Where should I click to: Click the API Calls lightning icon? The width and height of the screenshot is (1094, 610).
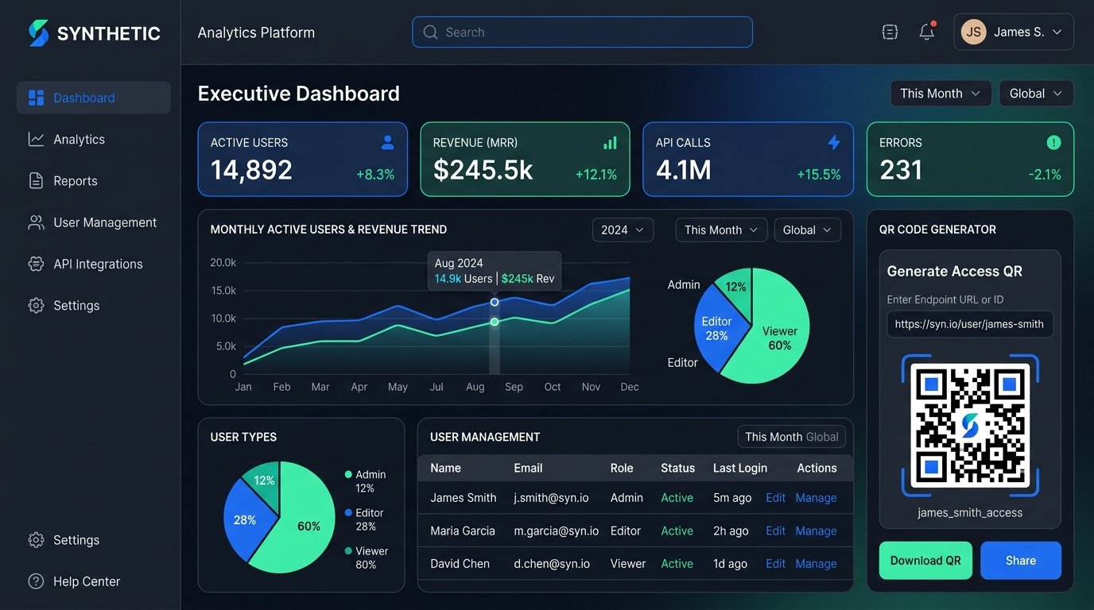(834, 143)
